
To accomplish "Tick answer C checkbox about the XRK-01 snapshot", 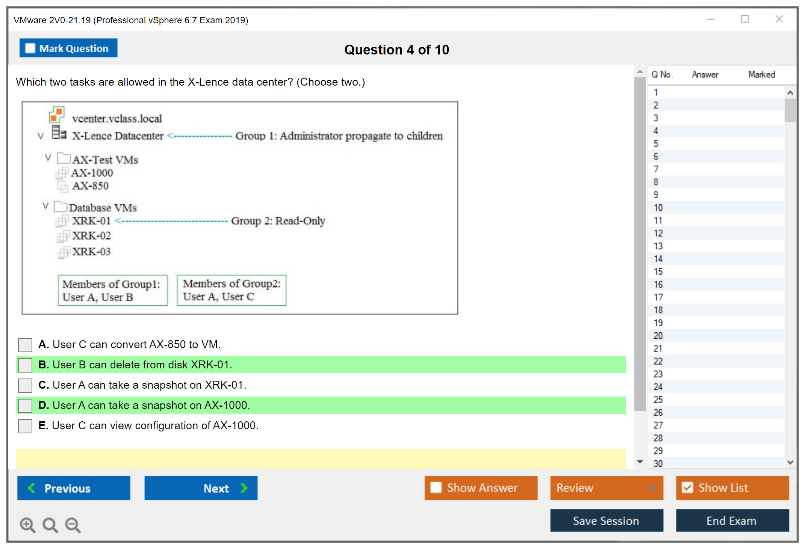I will click(25, 385).
